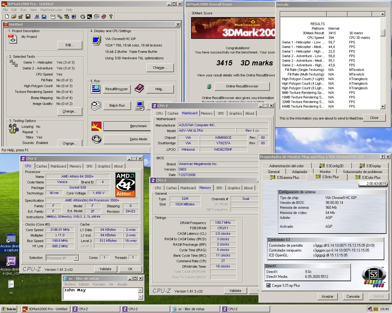The image size is (392, 313).
Task: Click the testing options gears toolbar icon
Action: 67,17
